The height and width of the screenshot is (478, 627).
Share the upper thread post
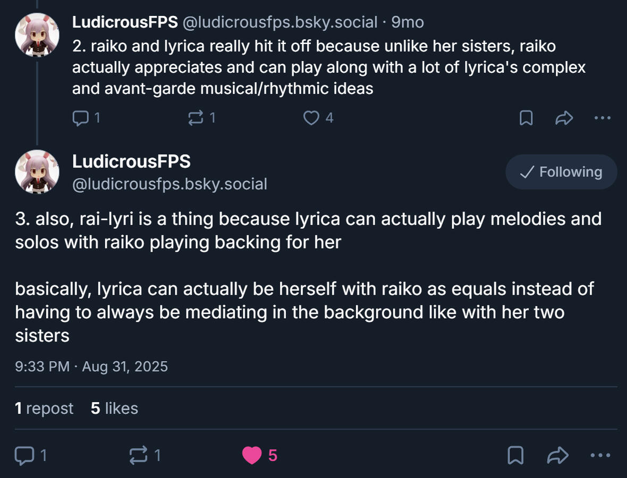pyautogui.click(x=564, y=118)
